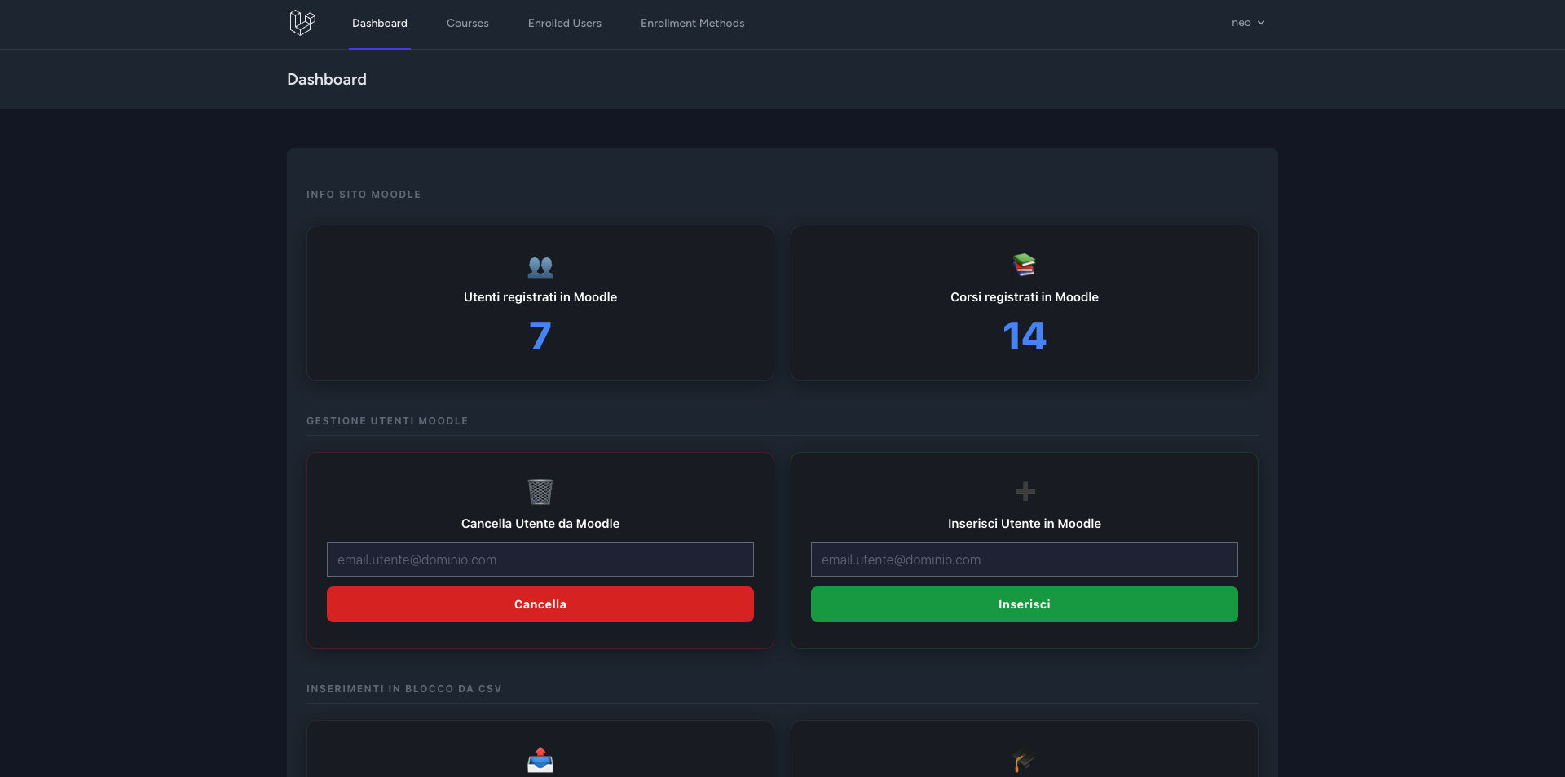Click the registered users count 7
Image resolution: width=1565 pixels, height=777 pixels.
[x=540, y=336]
